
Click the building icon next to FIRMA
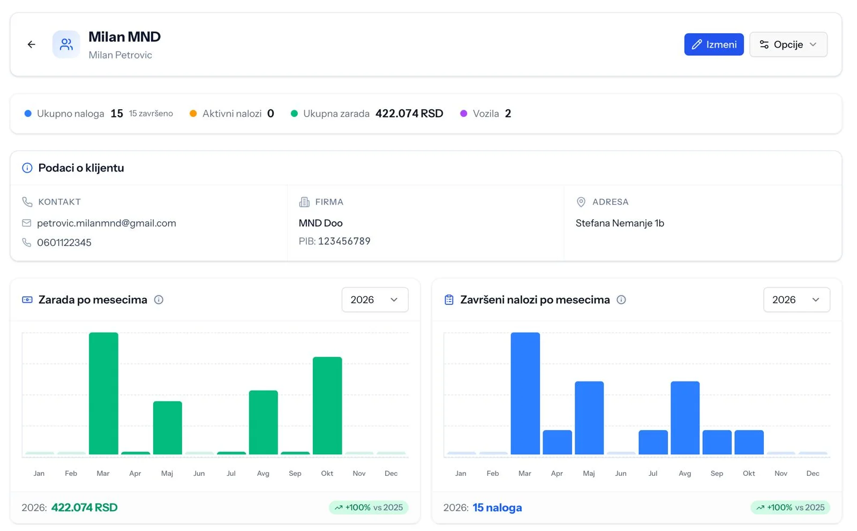(304, 202)
